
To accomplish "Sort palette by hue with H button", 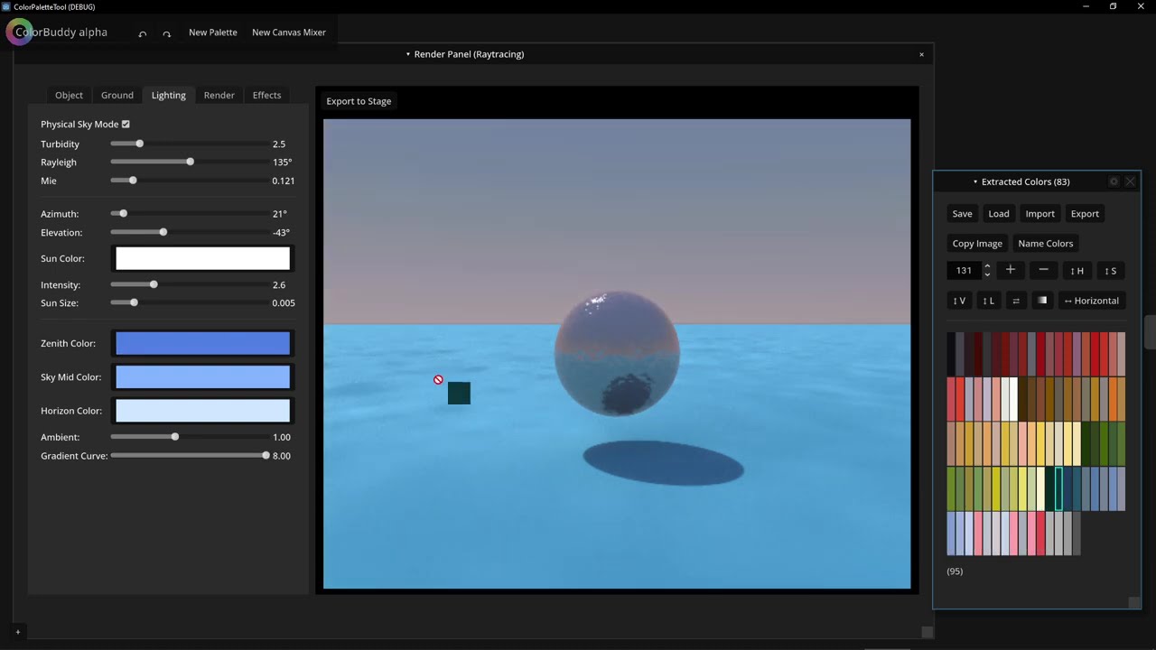I will tap(1077, 271).
